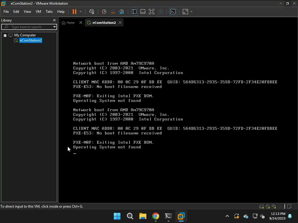Click the greyed-out Unity mode icon
The height and width of the screenshot is (223, 298).
click(x=160, y=12)
